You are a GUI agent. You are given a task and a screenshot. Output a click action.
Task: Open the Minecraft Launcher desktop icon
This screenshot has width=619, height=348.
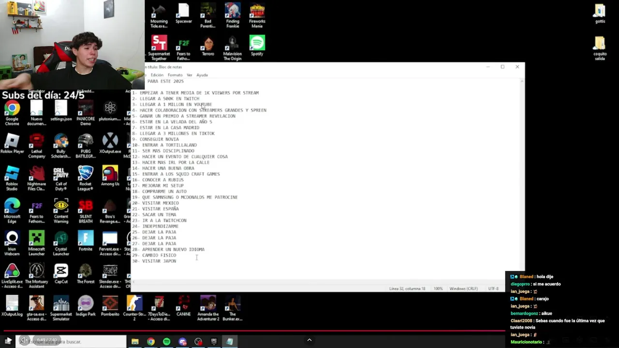(37, 244)
